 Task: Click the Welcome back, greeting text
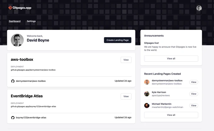[x=35, y=36]
